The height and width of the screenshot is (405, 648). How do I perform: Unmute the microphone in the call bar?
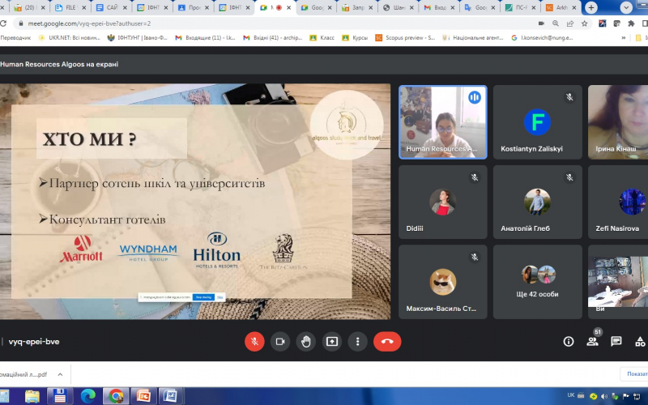click(254, 342)
